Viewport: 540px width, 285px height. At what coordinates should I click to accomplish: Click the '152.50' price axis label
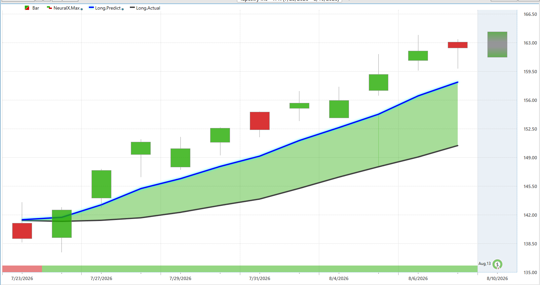[x=530, y=129]
